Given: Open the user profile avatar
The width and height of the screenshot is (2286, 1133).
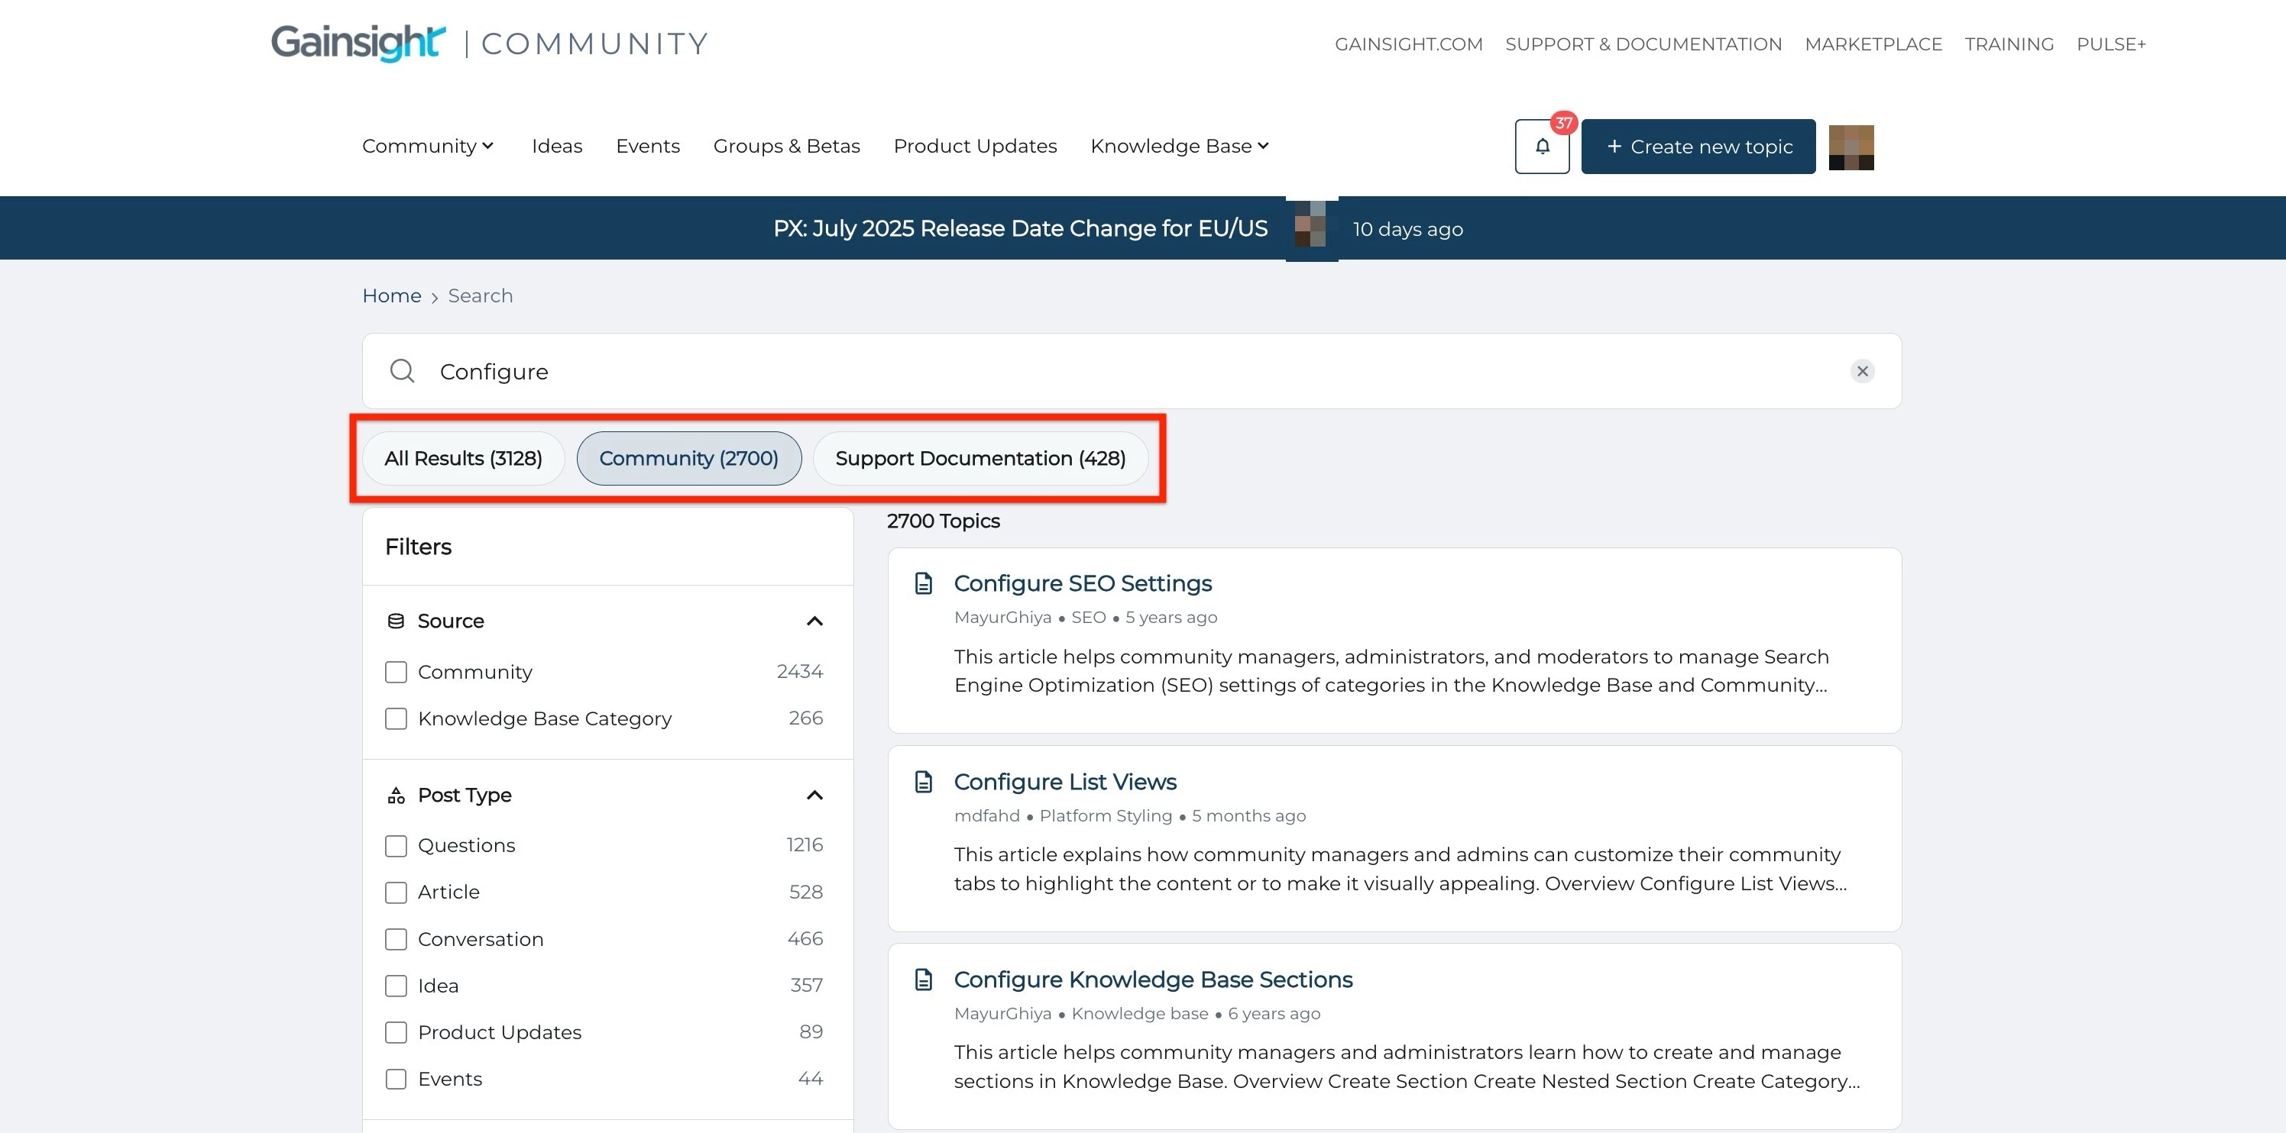Looking at the screenshot, I should pos(1850,147).
